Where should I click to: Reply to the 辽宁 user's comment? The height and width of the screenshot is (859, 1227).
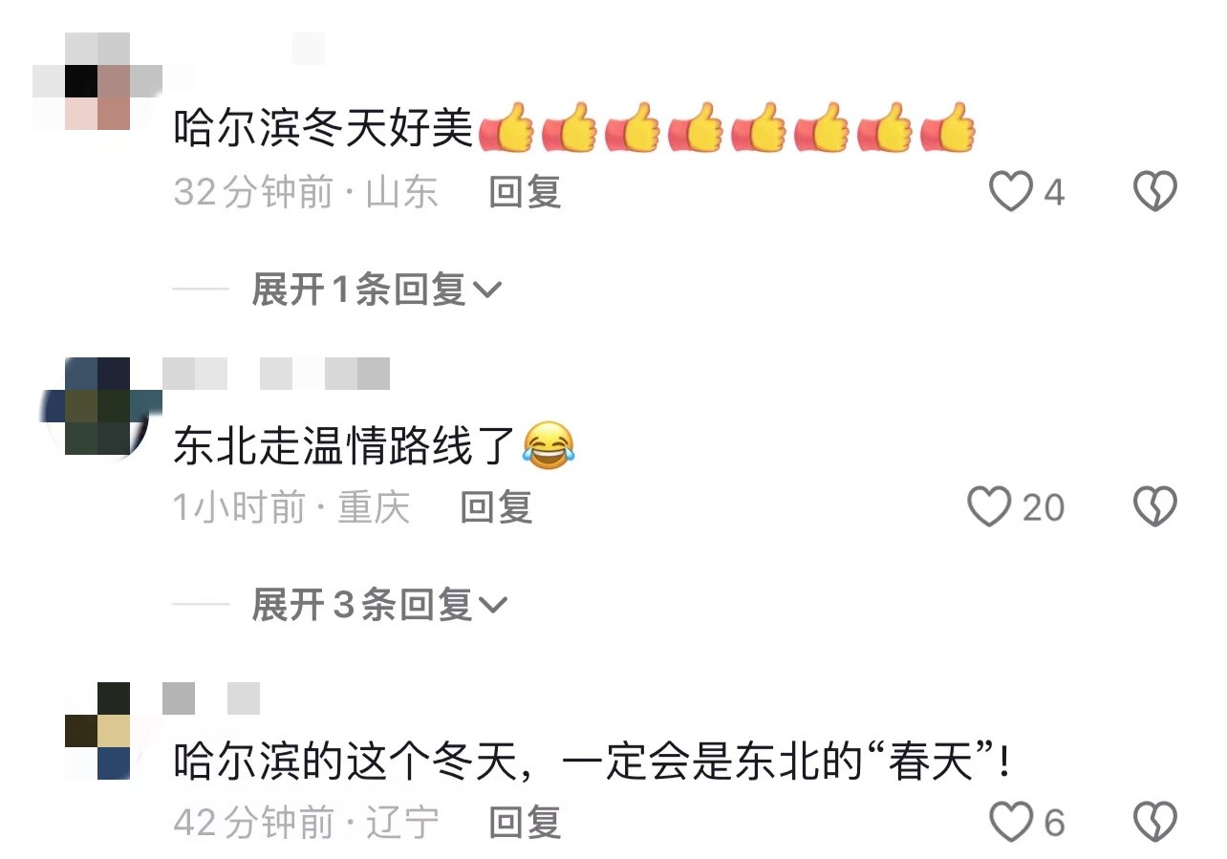coord(525,822)
